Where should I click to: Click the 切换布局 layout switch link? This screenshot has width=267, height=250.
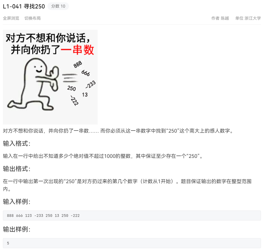pos(33,18)
